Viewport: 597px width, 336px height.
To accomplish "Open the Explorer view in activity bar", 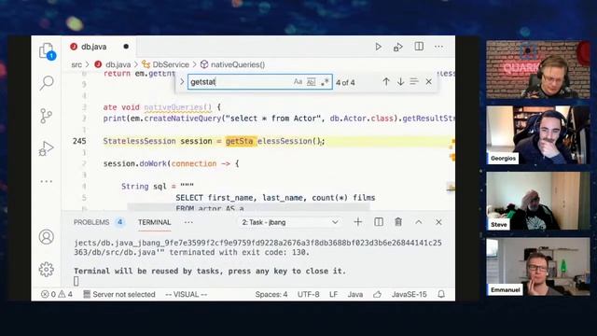I will (x=47, y=51).
